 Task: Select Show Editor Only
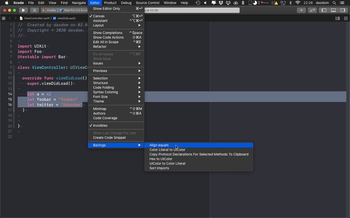(116, 8)
